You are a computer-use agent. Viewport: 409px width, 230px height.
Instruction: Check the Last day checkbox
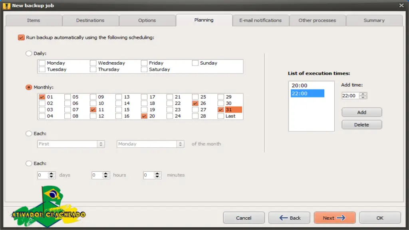point(220,116)
